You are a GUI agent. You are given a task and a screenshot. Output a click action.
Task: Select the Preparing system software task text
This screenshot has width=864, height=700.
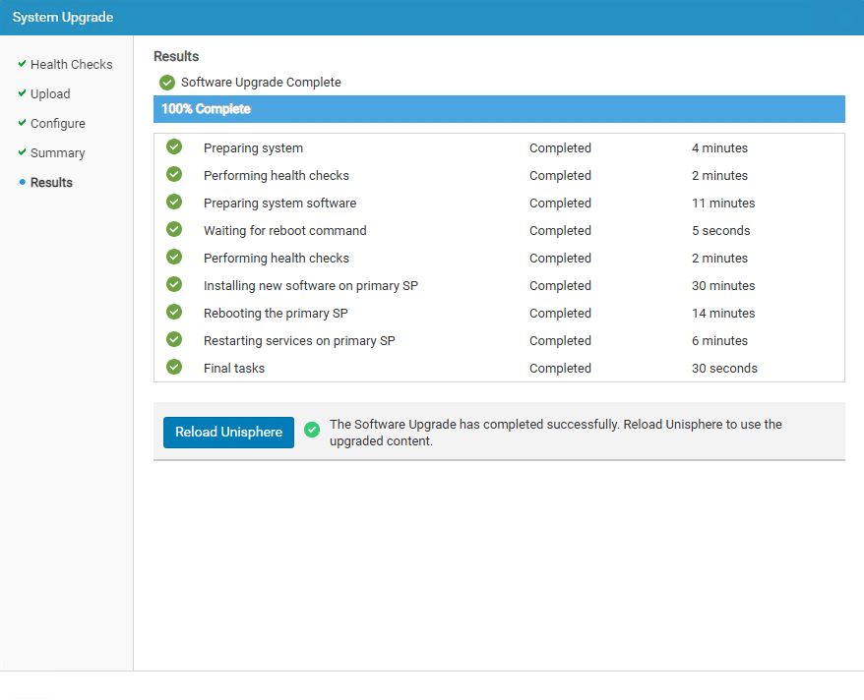(279, 204)
